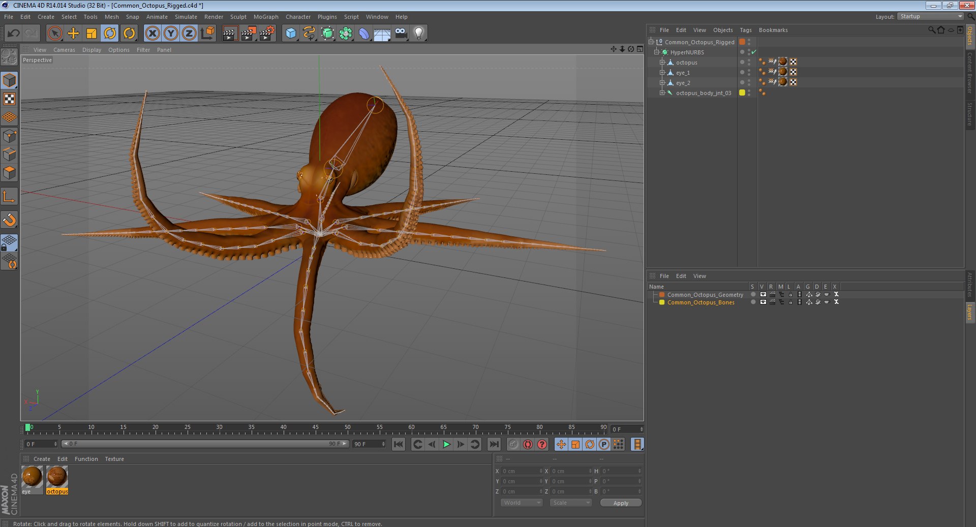Go to the end of animation

click(x=494, y=444)
